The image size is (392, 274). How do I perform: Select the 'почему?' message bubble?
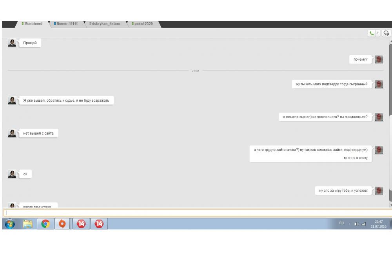(x=360, y=59)
